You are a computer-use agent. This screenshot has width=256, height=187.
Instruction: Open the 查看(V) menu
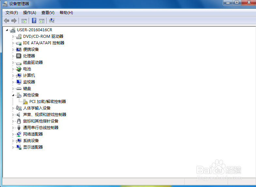pyautogui.click(x=48, y=13)
